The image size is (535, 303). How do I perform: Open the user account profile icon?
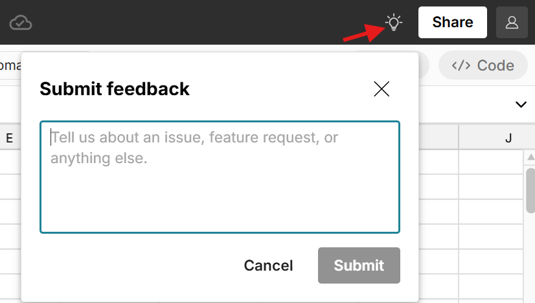click(x=512, y=23)
